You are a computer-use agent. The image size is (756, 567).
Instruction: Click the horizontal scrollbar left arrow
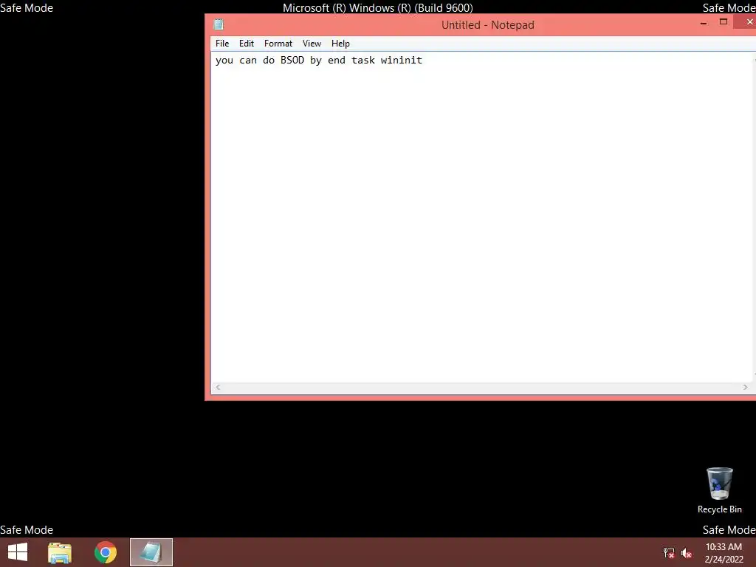(x=218, y=387)
